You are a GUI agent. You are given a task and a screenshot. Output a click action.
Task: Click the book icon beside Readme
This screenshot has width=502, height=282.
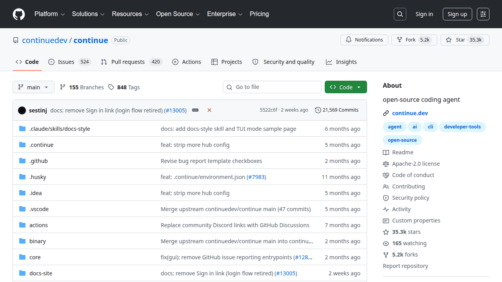(386, 152)
